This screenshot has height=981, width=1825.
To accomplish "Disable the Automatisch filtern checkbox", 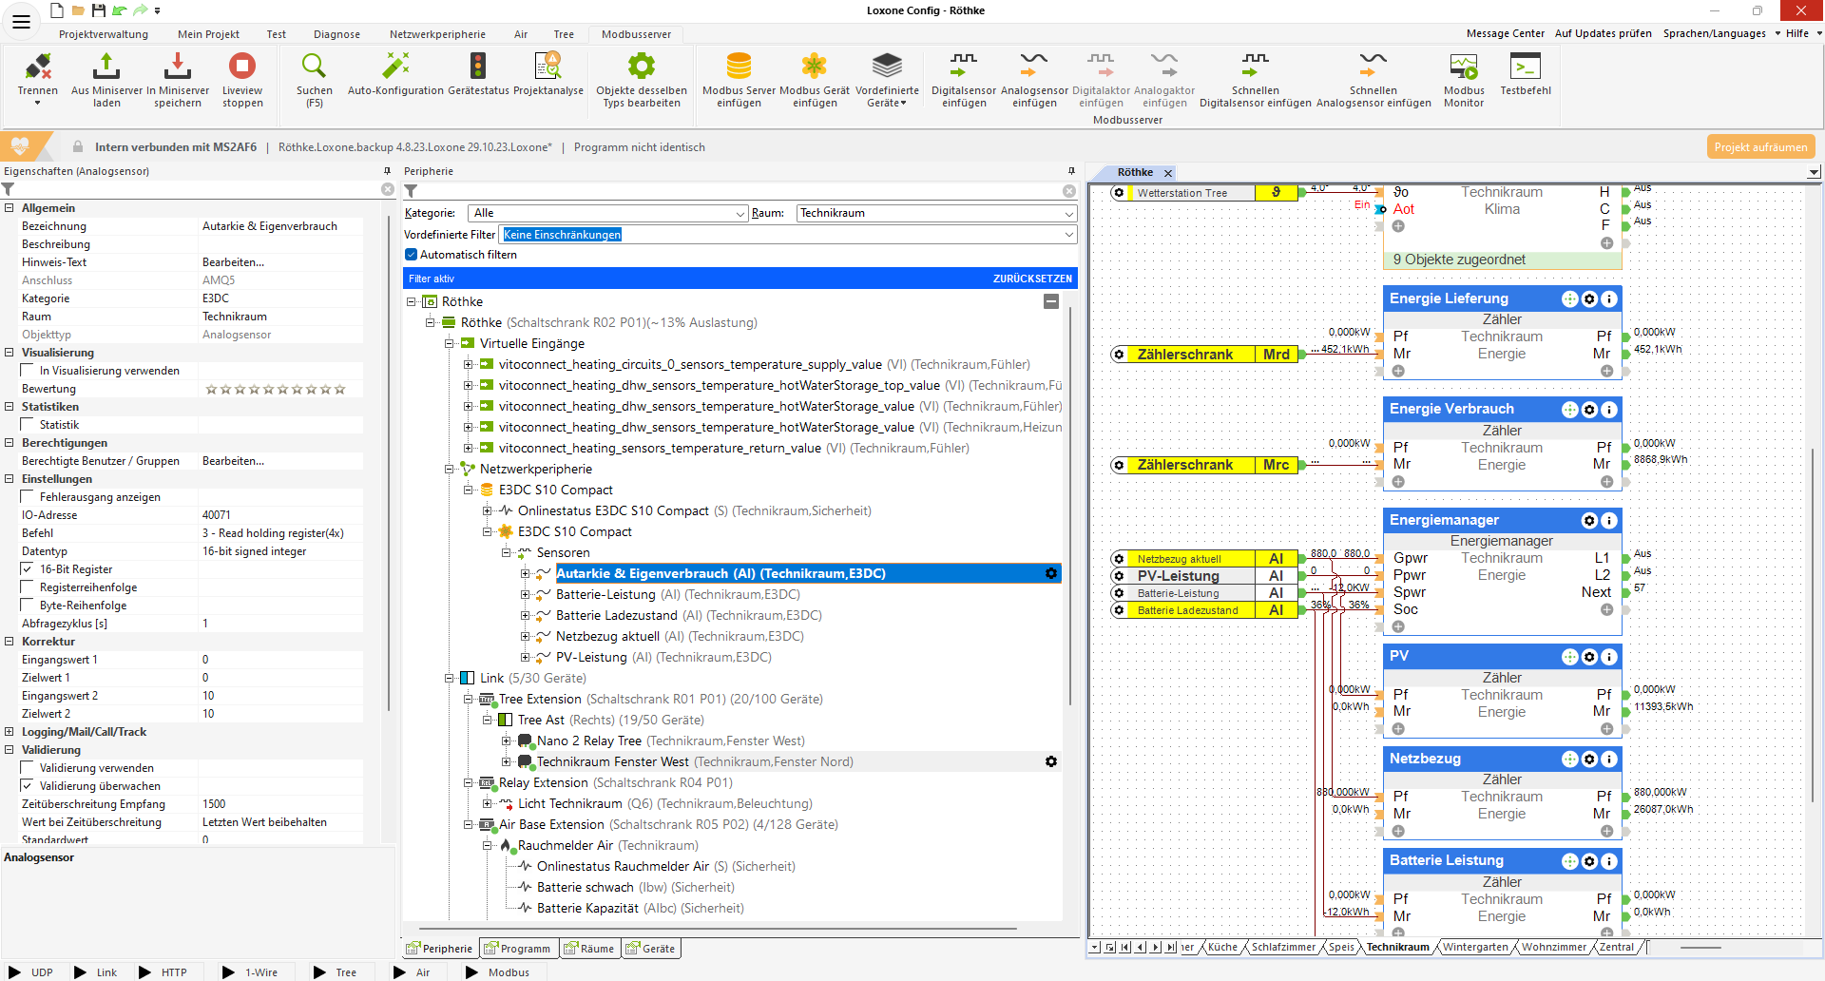I will click(x=412, y=255).
